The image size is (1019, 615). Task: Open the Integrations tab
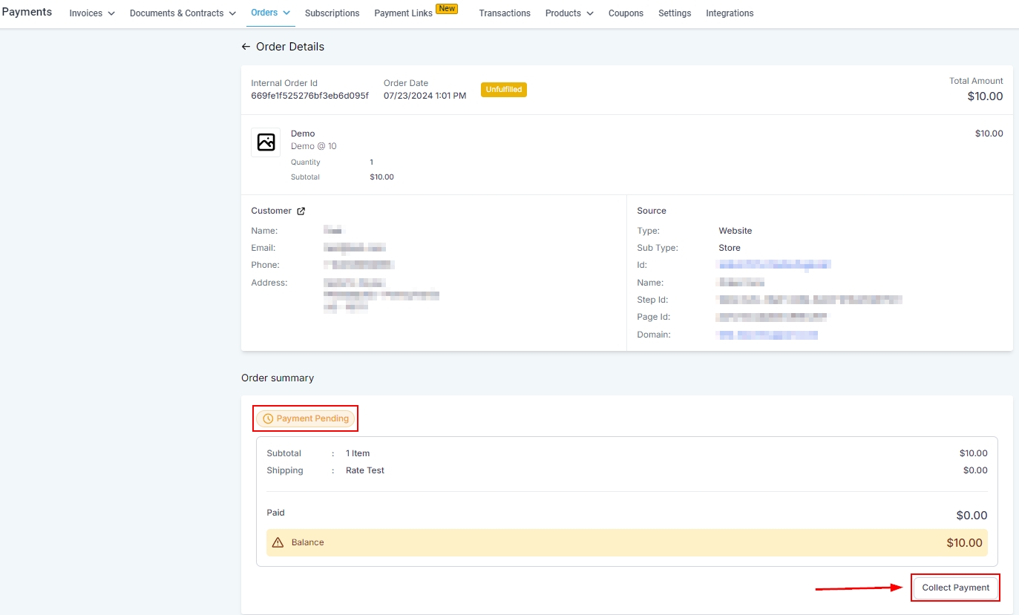tap(730, 13)
